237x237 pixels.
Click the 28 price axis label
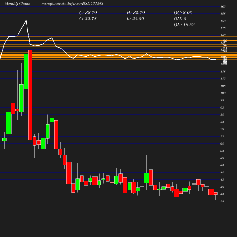coord(222,201)
